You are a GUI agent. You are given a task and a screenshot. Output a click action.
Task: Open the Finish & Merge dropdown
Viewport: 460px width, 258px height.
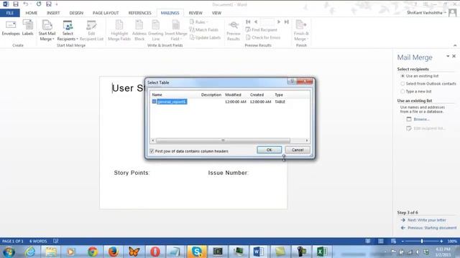click(x=301, y=30)
